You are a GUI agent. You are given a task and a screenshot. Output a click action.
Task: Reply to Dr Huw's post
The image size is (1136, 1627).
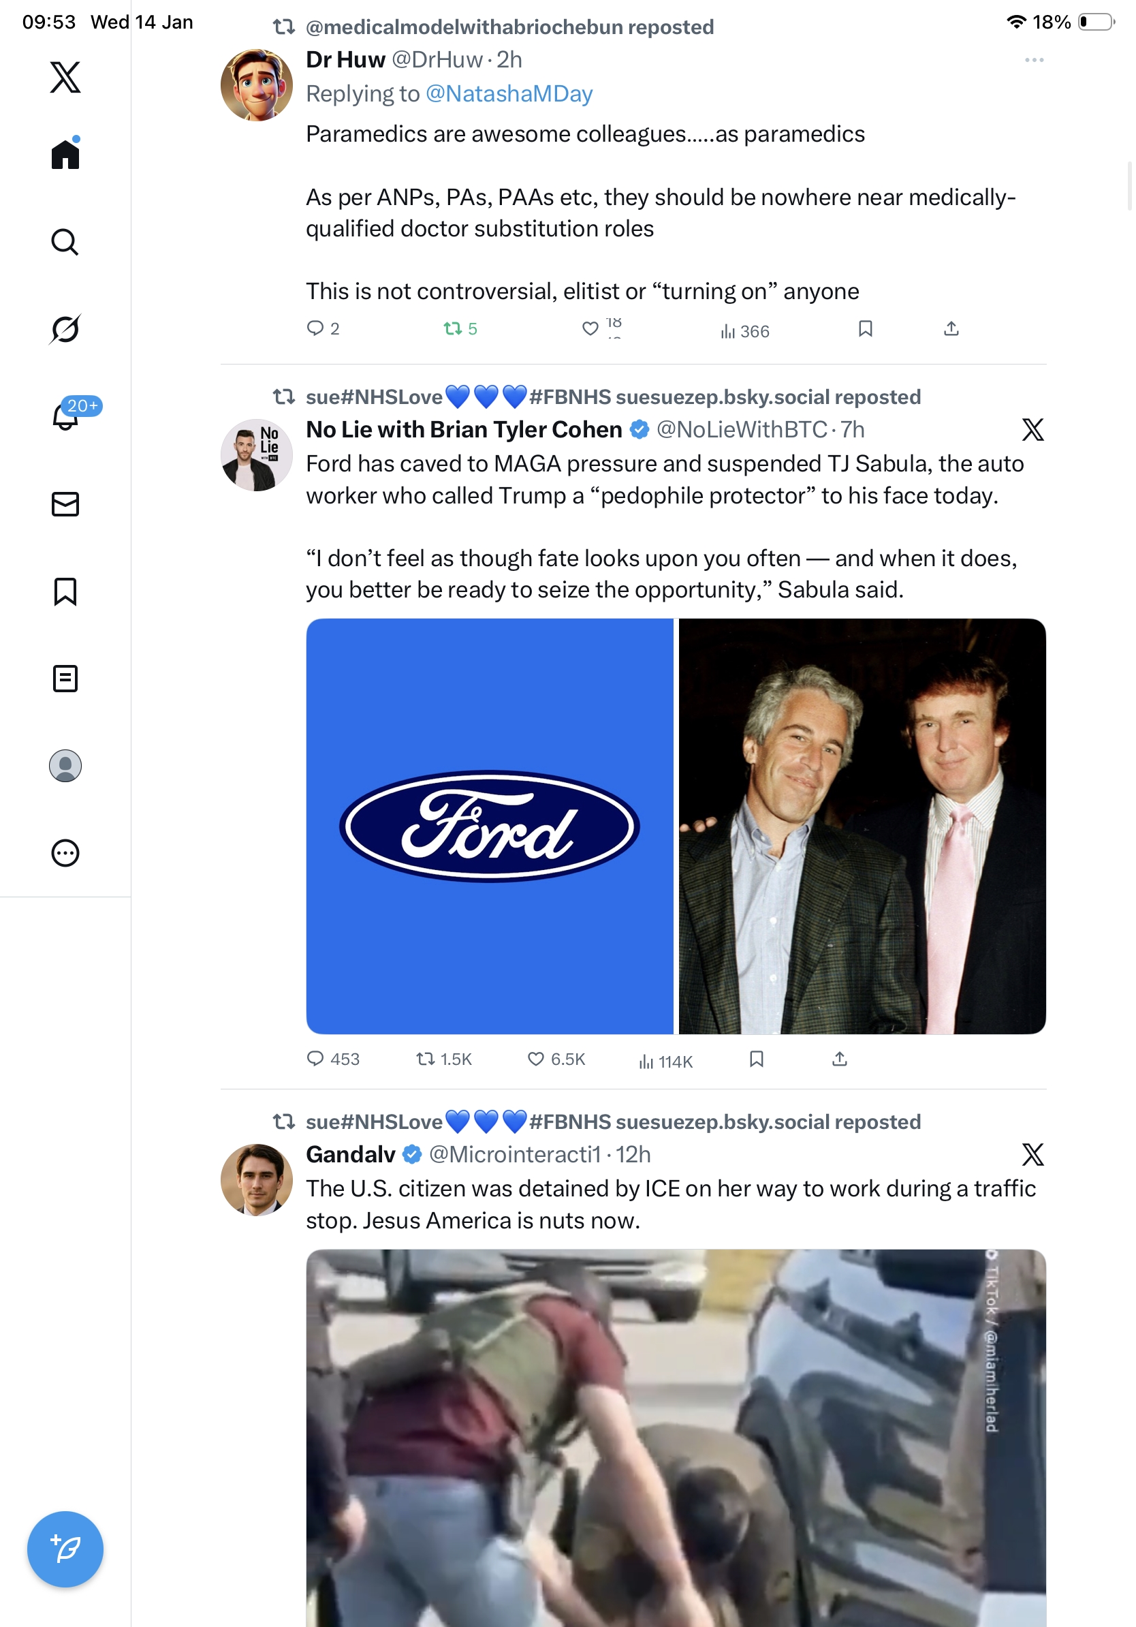[x=315, y=329]
